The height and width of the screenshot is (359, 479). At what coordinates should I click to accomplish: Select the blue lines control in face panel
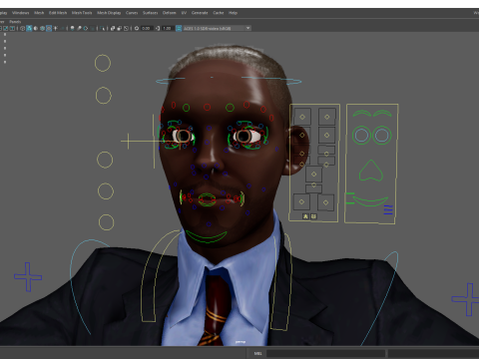[x=388, y=209]
